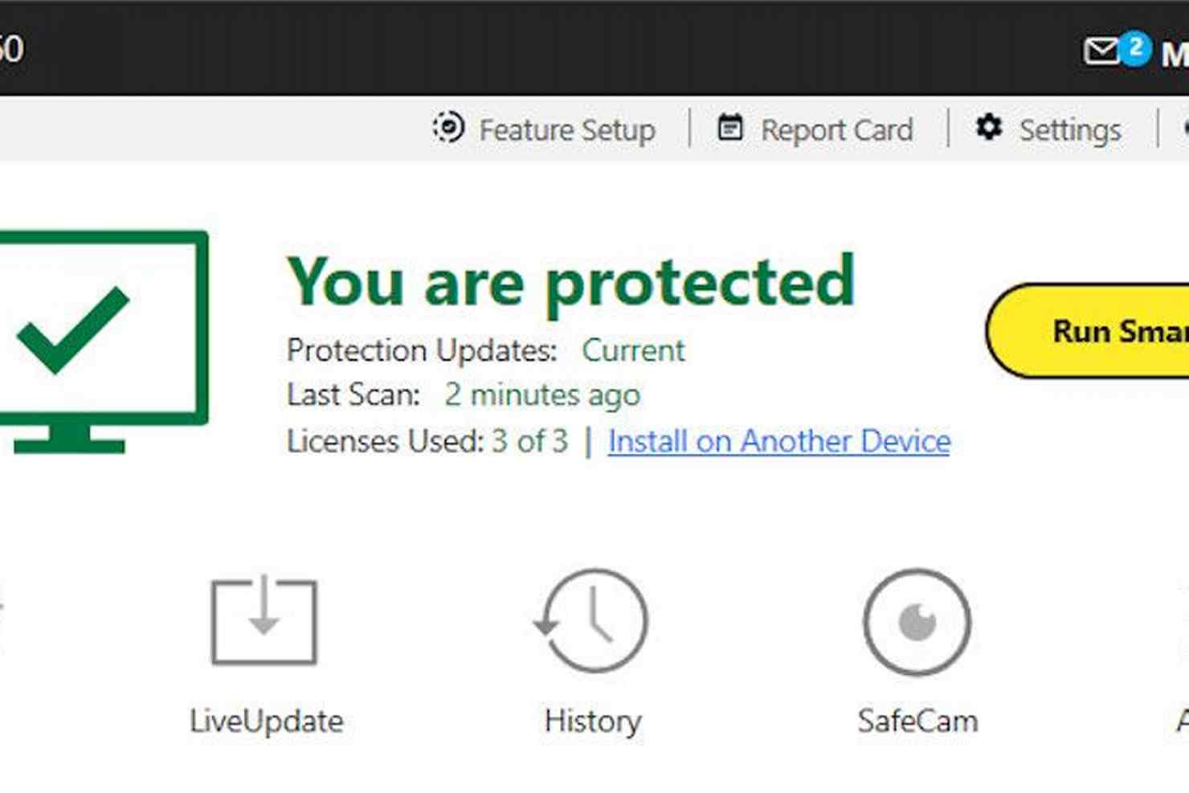Start the yellow Run Smart Scan button
The width and height of the screenshot is (1189, 793).
[x=1089, y=330]
